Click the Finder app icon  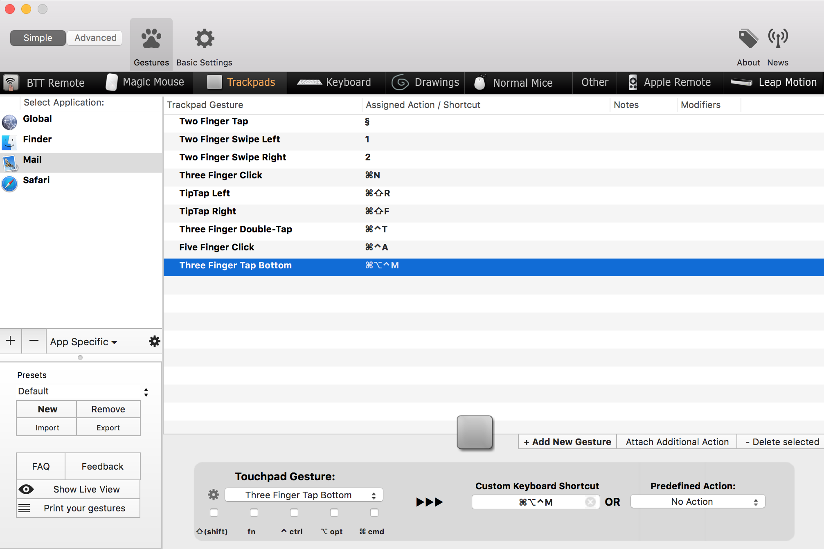[x=9, y=142]
